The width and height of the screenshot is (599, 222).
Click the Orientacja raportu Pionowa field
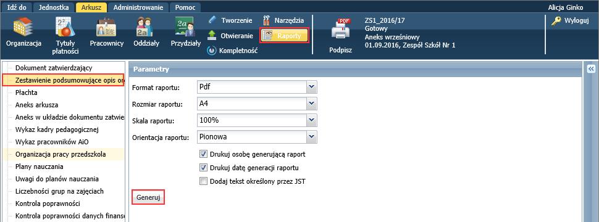coord(252,136)
